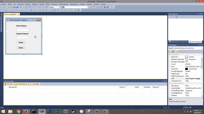
Task: Click the BackColor Control color swatch
Action: pos(186,57)
